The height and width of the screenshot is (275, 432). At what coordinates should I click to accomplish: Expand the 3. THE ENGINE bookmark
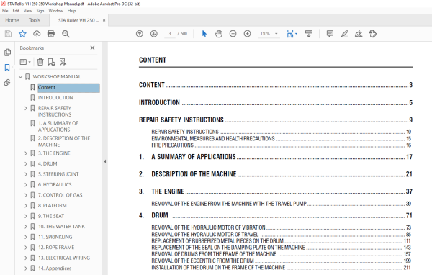26,153
